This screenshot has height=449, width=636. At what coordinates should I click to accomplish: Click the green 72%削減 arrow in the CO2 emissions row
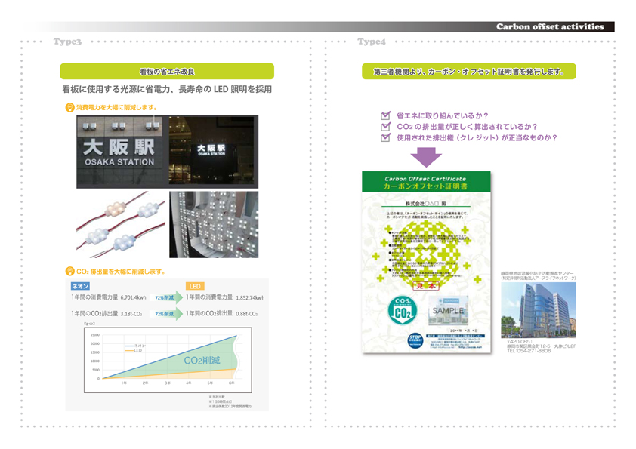point(166,314)
